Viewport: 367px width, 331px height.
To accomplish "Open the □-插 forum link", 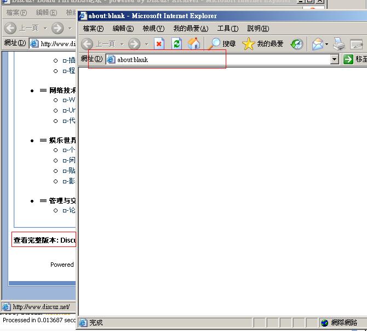I will point(69,60).
